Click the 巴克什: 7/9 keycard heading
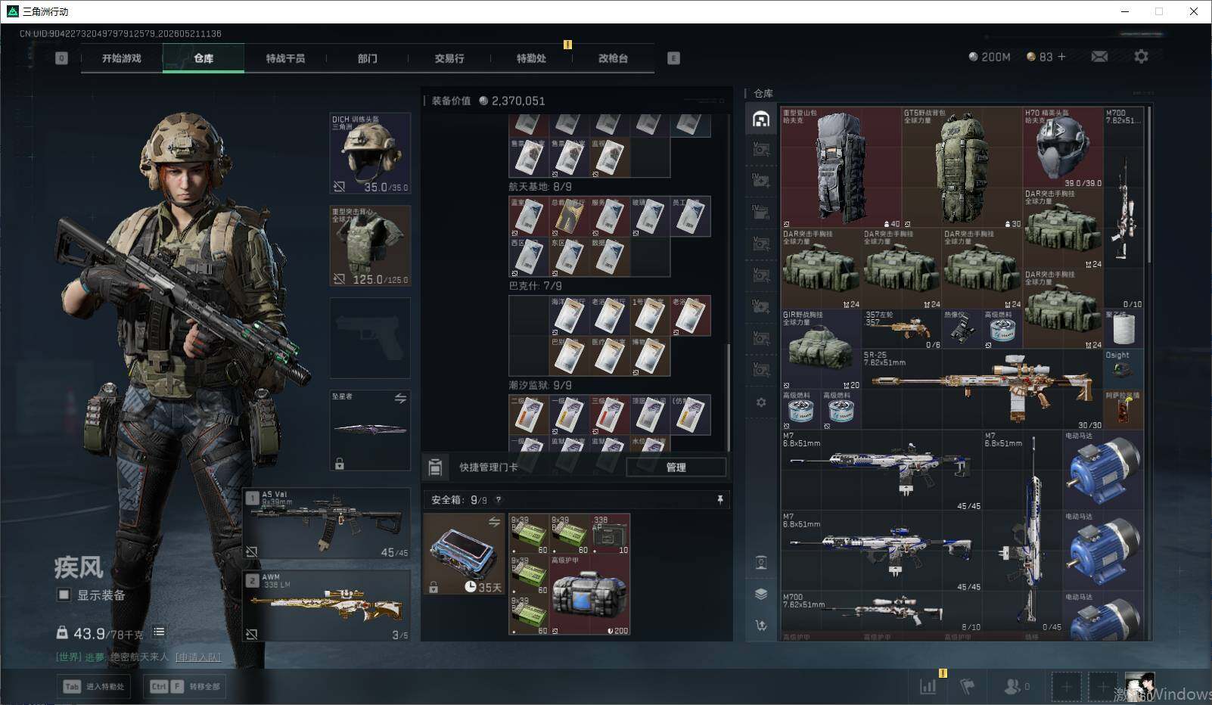 (x=535, y=286)
